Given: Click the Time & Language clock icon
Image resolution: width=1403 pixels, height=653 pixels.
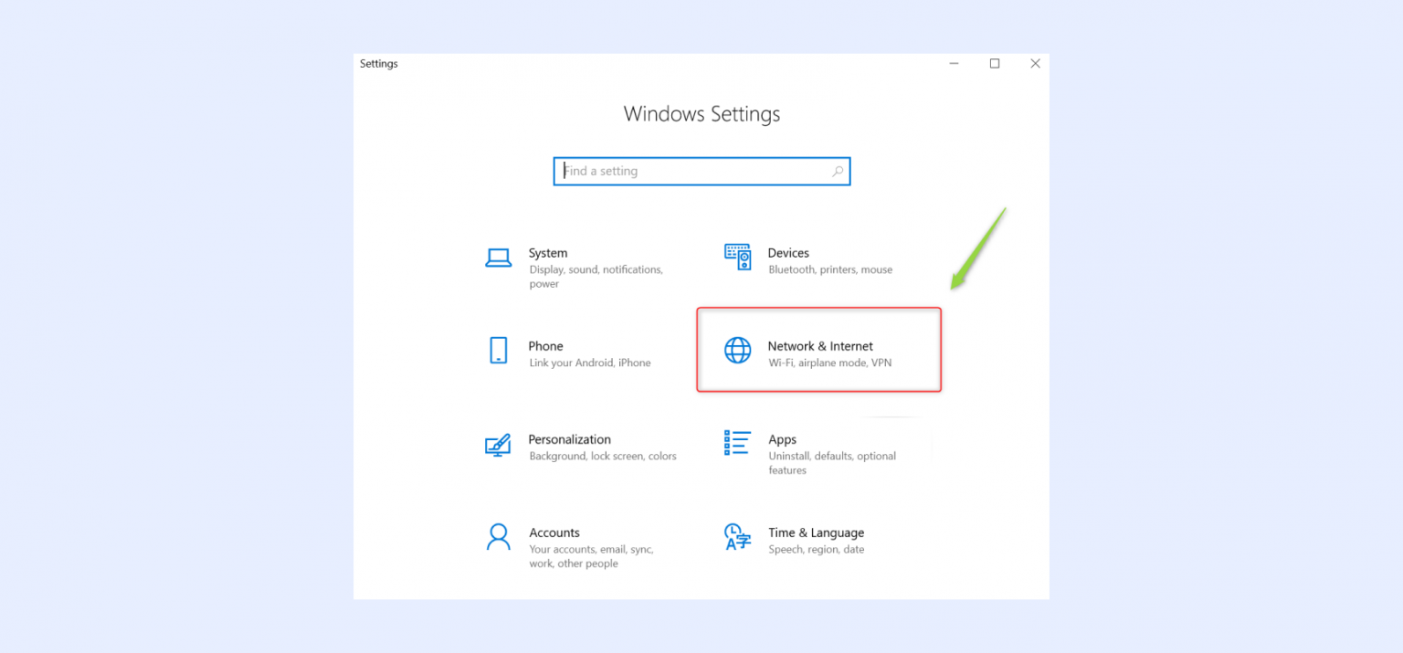Looking at the screenshot, I should (x=737, y=538).
